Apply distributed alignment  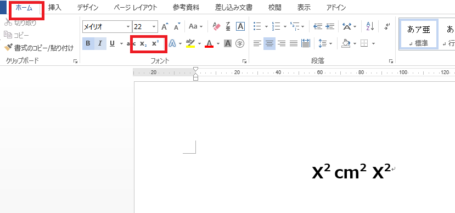click(x=306, y=43)
